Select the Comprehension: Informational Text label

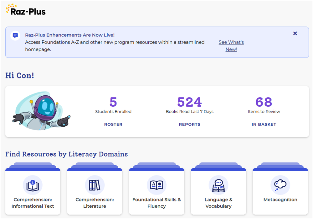click(x=33, y=203)
